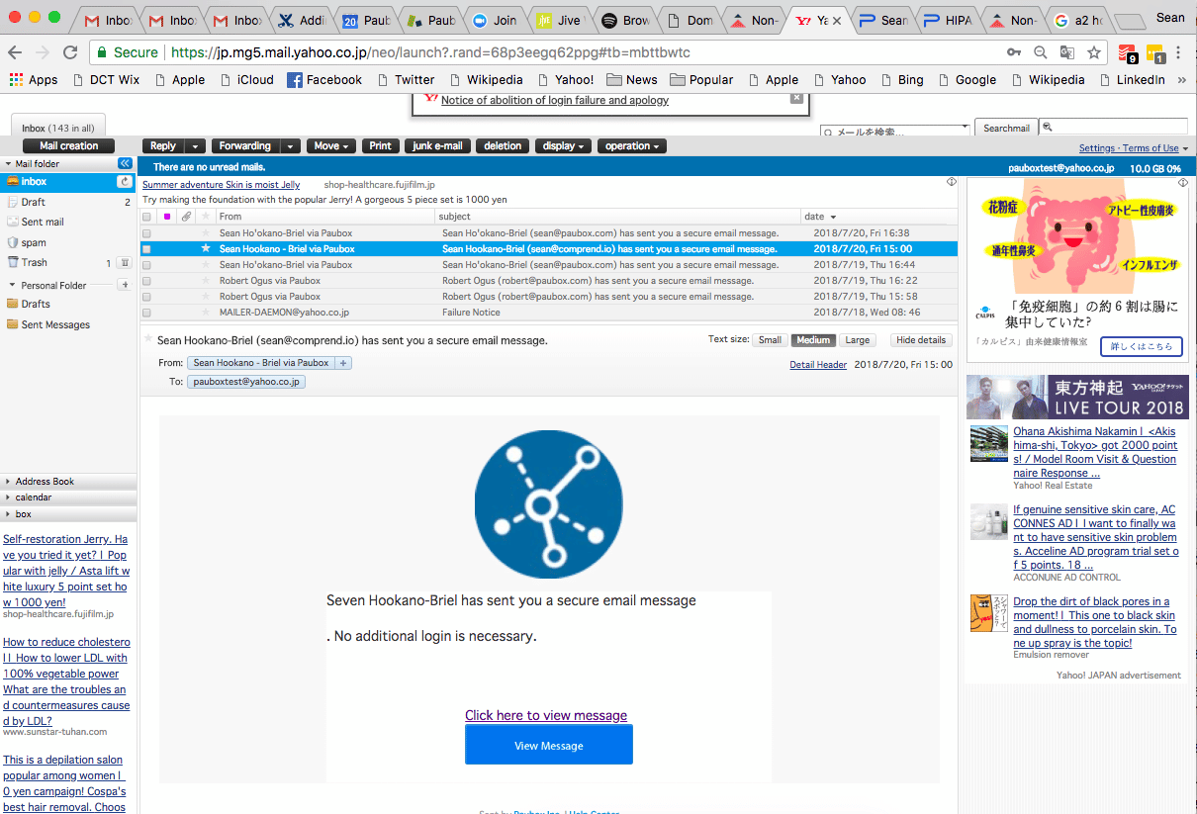The image size is (1197, 814).
Task: Check the box for the MAILER-DAEMON email
Action: pyautogui.click(x=147, y=313)
